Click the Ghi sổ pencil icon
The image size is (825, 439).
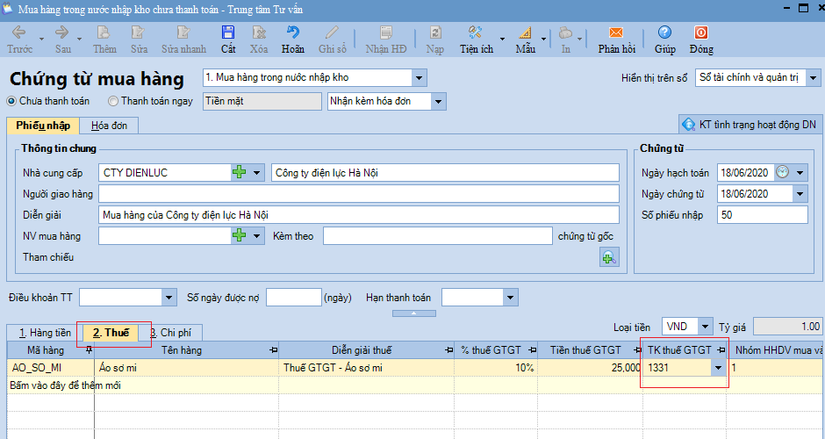(332, 32)
